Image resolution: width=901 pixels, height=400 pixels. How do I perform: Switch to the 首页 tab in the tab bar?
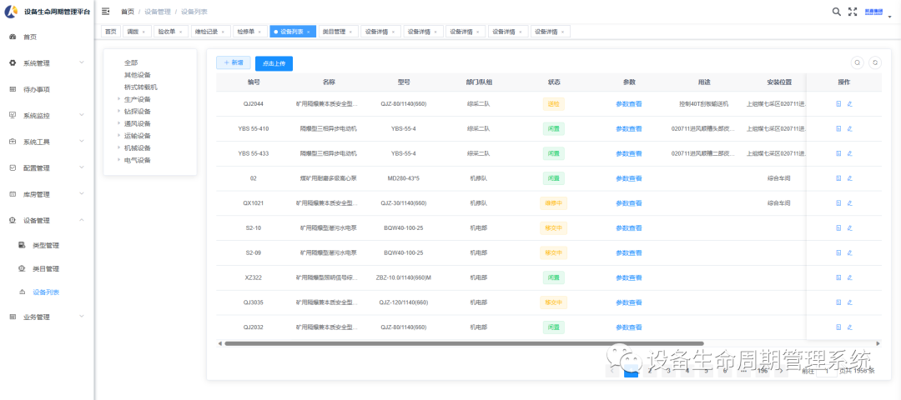110,32
